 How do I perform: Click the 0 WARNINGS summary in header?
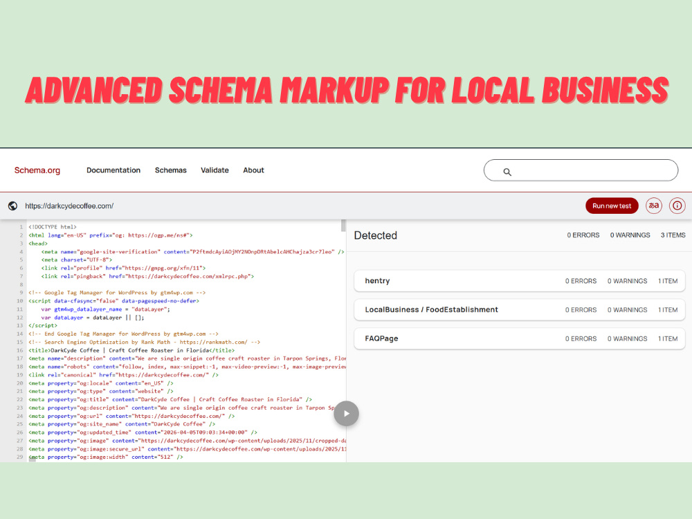(630, 235)
